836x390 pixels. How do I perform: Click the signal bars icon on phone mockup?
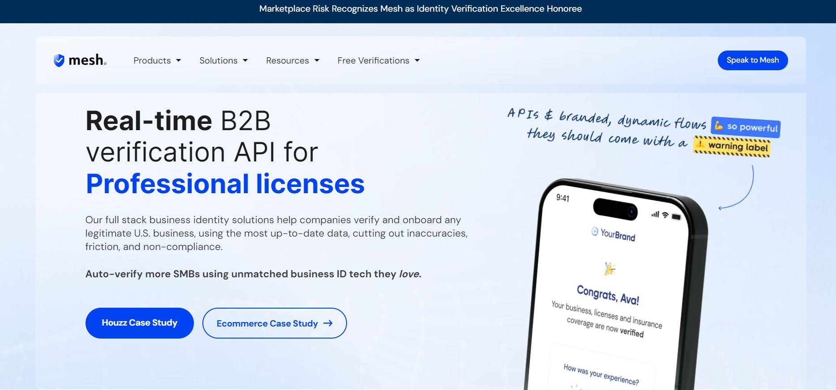656,214
